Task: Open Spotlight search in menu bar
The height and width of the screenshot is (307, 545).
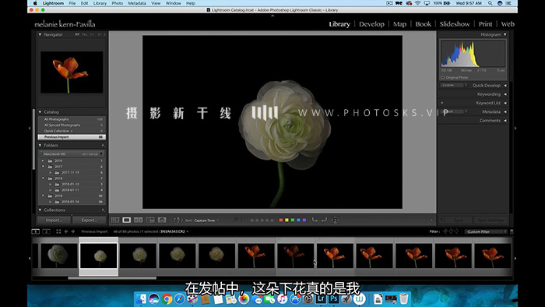Action: (x=490, y=3)
